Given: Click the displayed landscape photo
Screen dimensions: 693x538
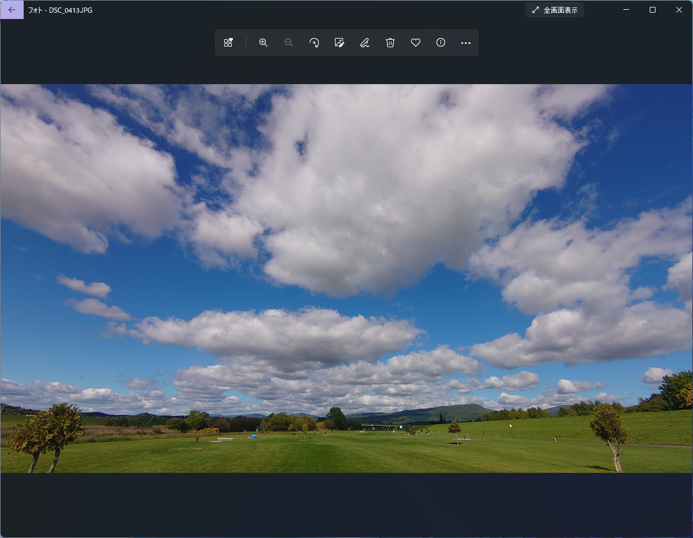Looking at the screenshot, I should point(346,279).
